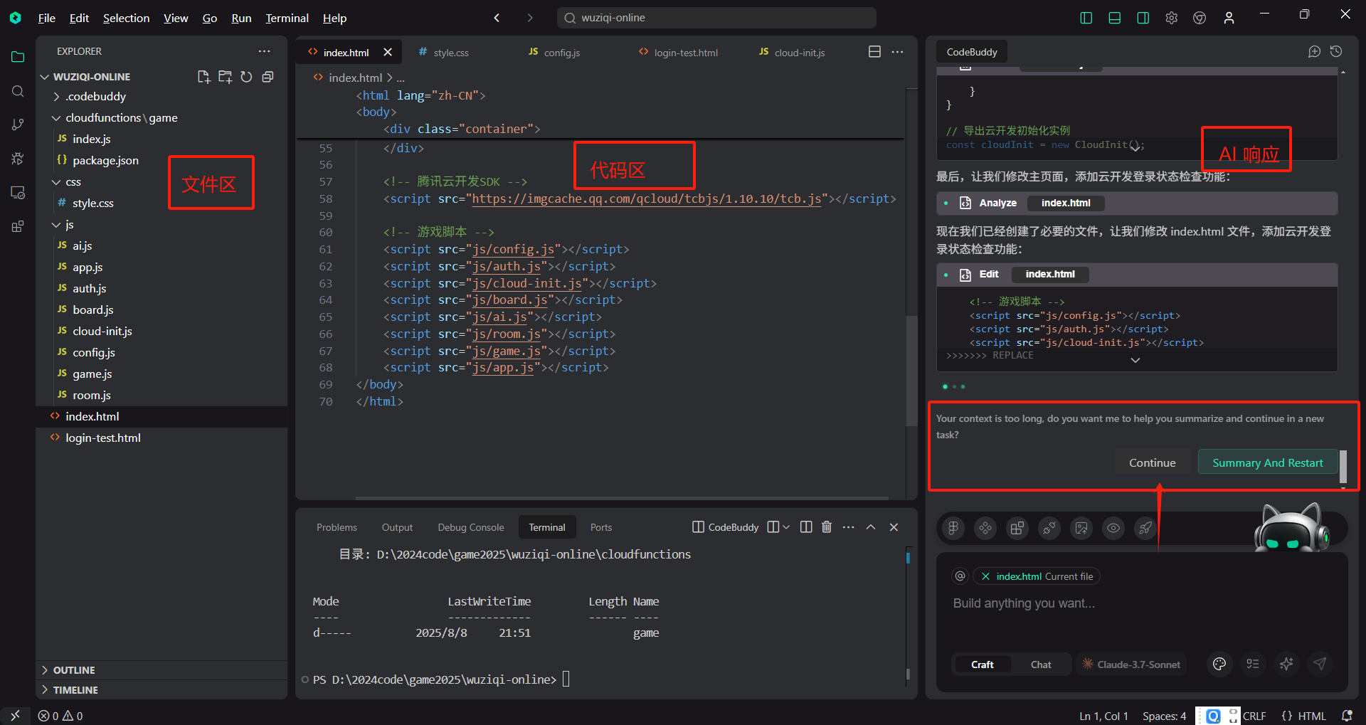
Task: Switch to the cloud-init.js editor tab
Action: tap(800, 53)
